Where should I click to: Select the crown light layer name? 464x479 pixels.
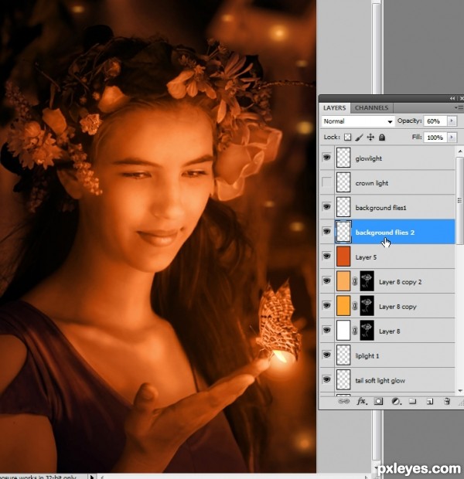(x=372, y=183)
